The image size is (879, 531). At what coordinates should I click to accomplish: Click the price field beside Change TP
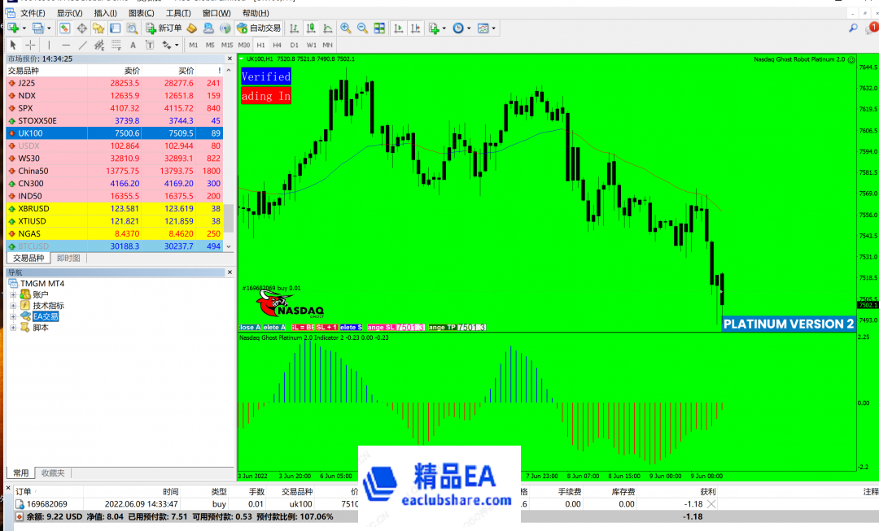point(472,327)
